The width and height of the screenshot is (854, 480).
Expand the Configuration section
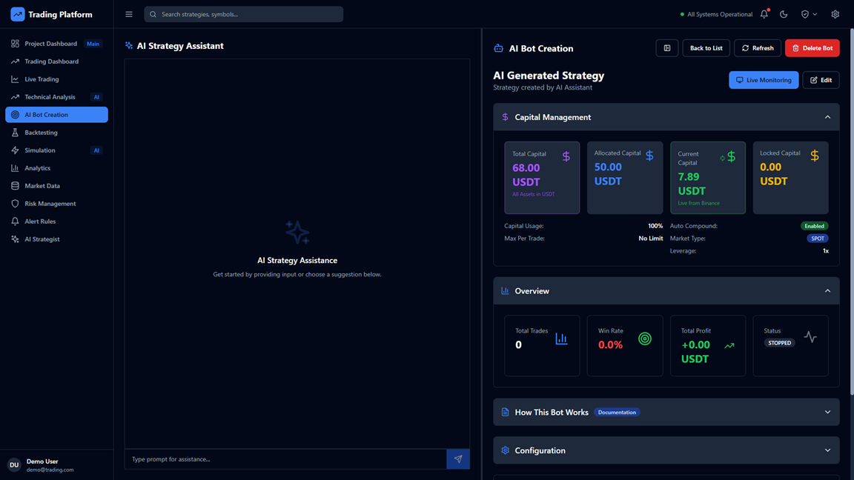(x=827, y=450)
